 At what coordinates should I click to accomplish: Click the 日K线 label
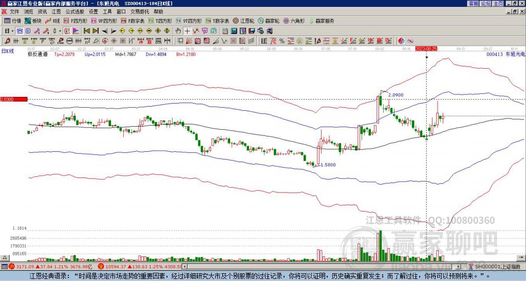[8, 51]
